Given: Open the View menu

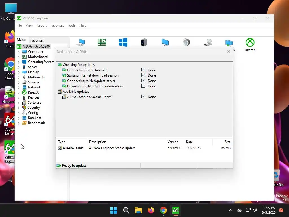Looking at the screenshot, I should click(x=29, y=25).
